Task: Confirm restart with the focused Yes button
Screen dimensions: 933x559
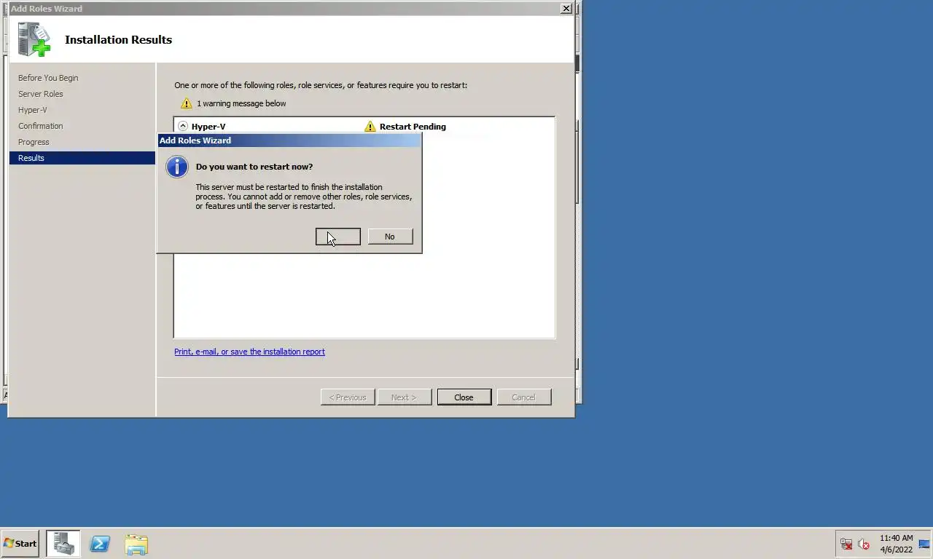Action: coord(338,237)
